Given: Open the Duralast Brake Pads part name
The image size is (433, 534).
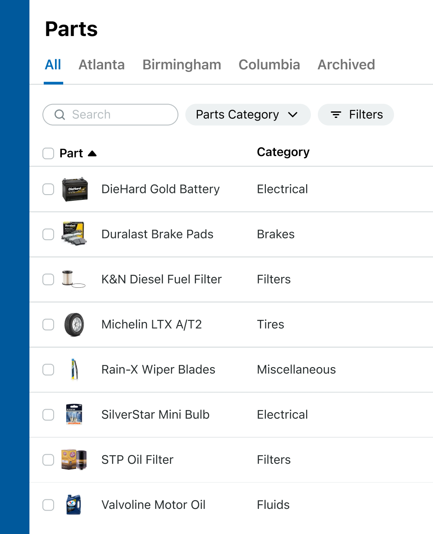Looking at the screenshot, I should 158,234.
